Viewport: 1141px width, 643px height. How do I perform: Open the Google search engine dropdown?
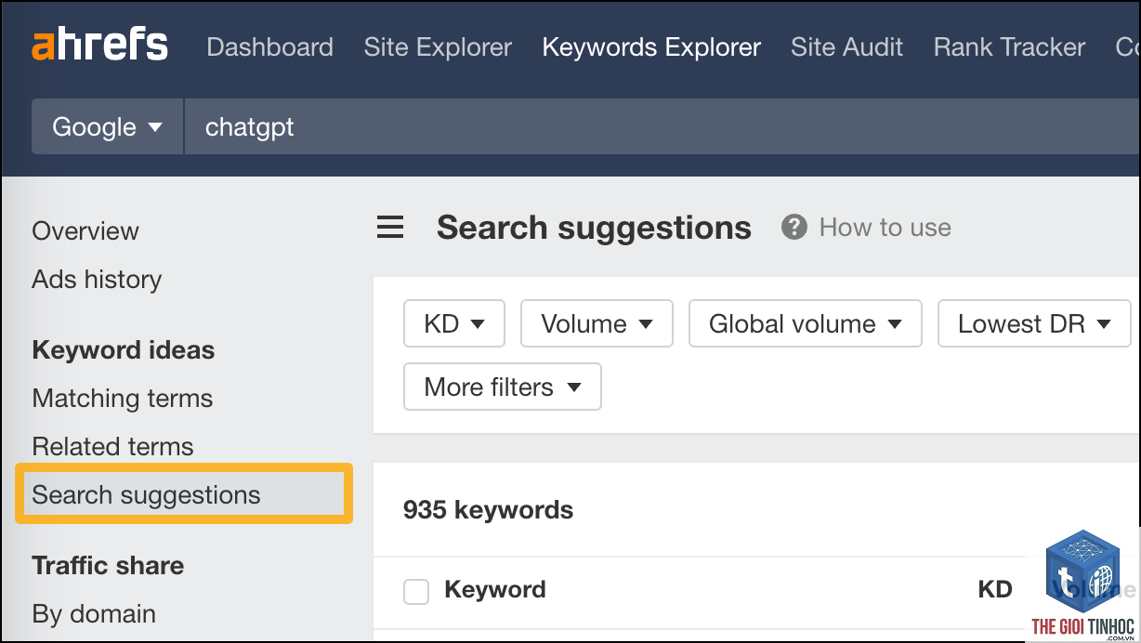click(x=108, y=126)
